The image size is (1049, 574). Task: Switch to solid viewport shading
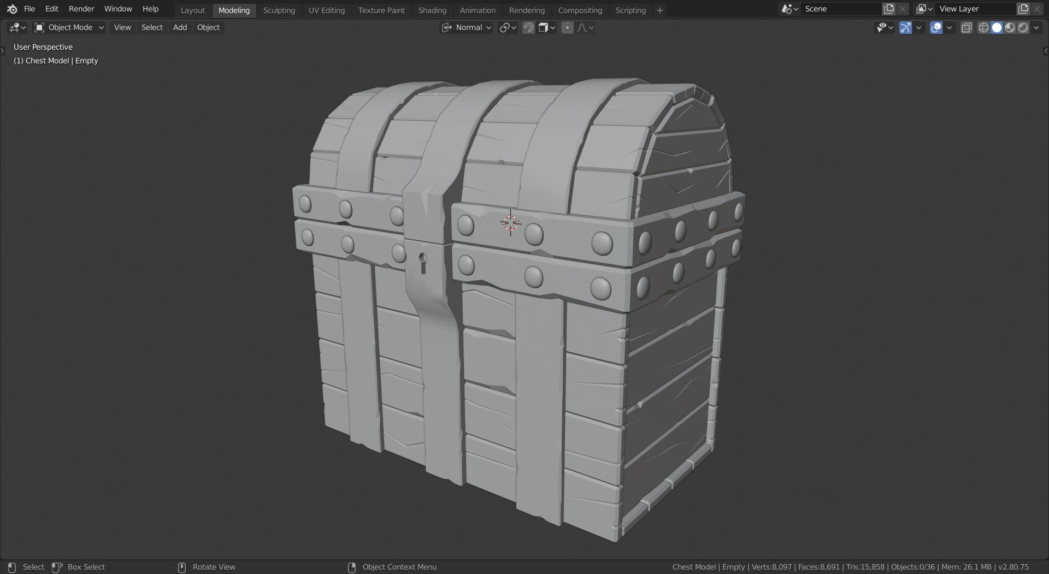[997, 27]
